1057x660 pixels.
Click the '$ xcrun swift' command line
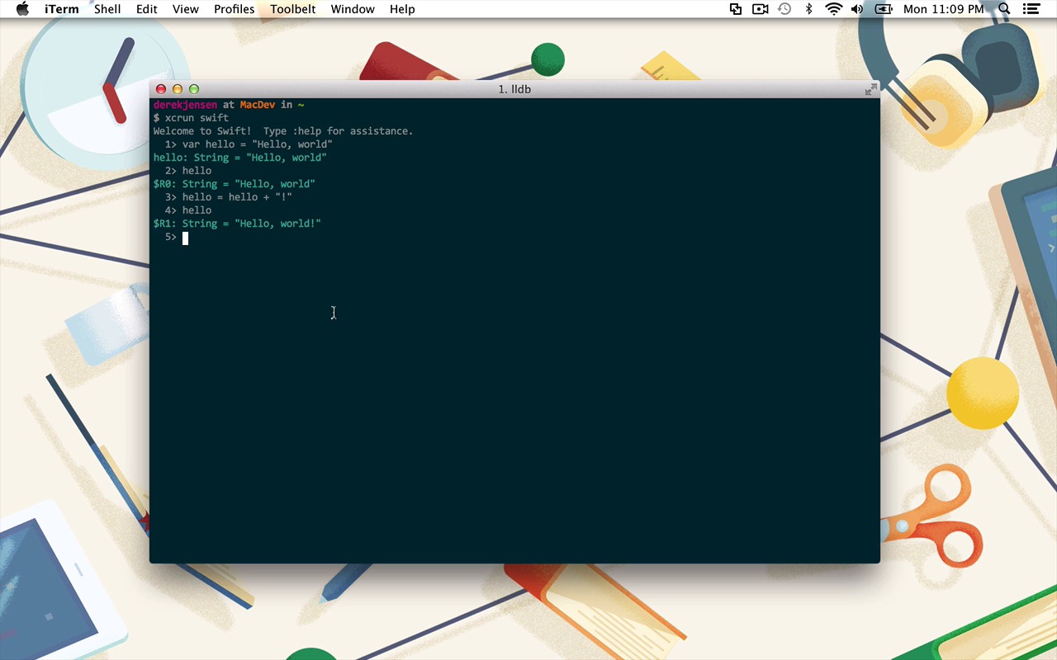191,118
